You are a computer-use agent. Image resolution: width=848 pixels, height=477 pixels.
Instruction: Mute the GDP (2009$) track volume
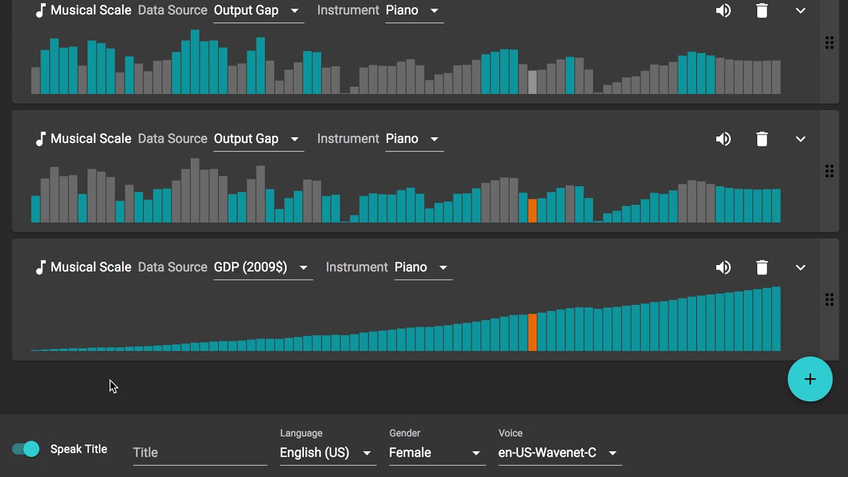tap(723, 268)
